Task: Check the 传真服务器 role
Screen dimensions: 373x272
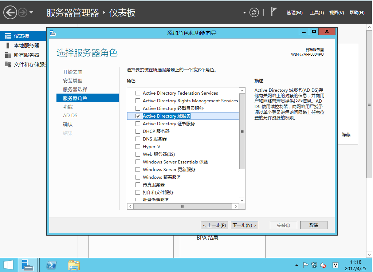Action: point(138,185)
